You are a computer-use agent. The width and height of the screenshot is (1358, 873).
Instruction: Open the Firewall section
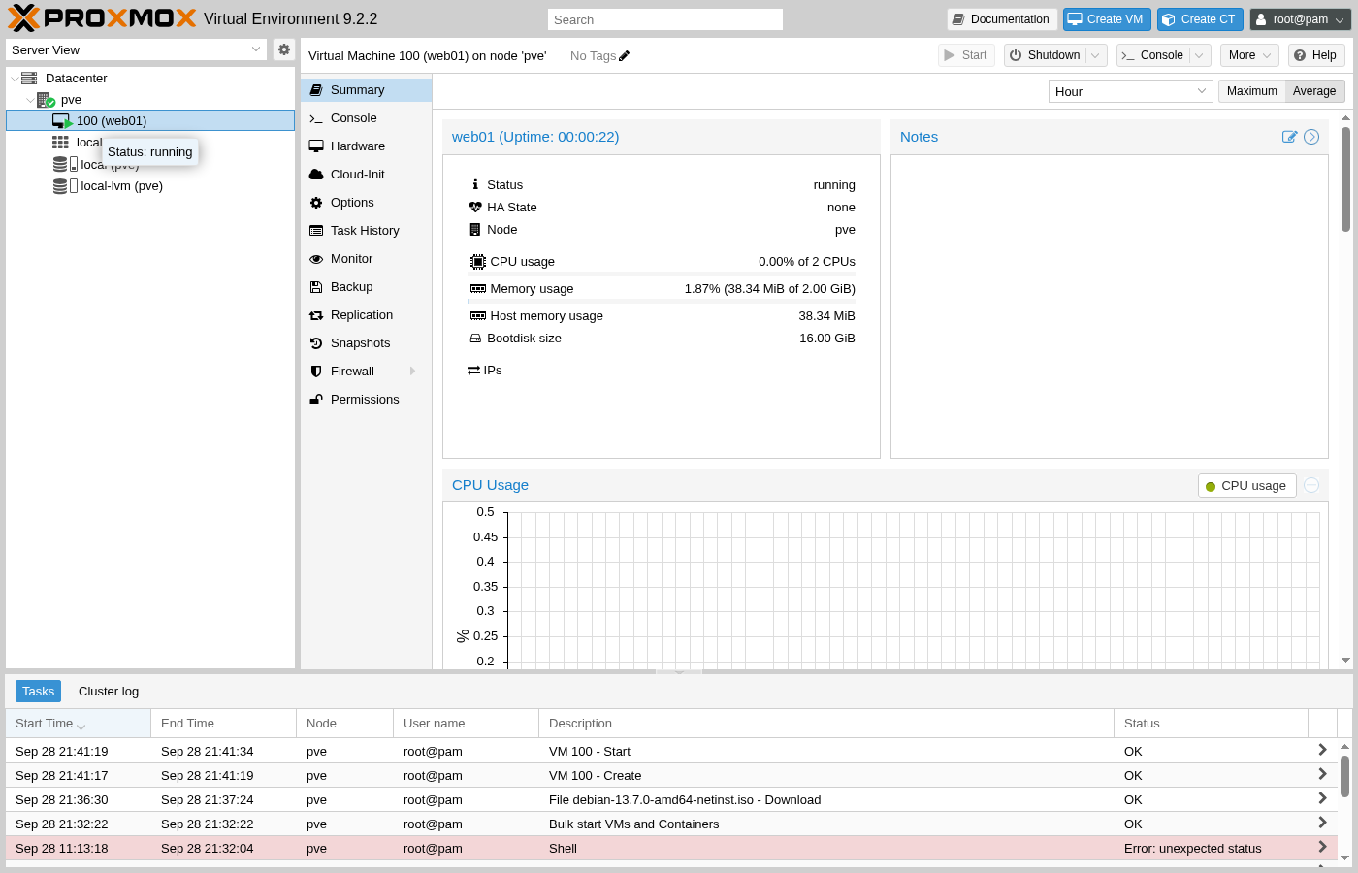(x=367, y=371)
